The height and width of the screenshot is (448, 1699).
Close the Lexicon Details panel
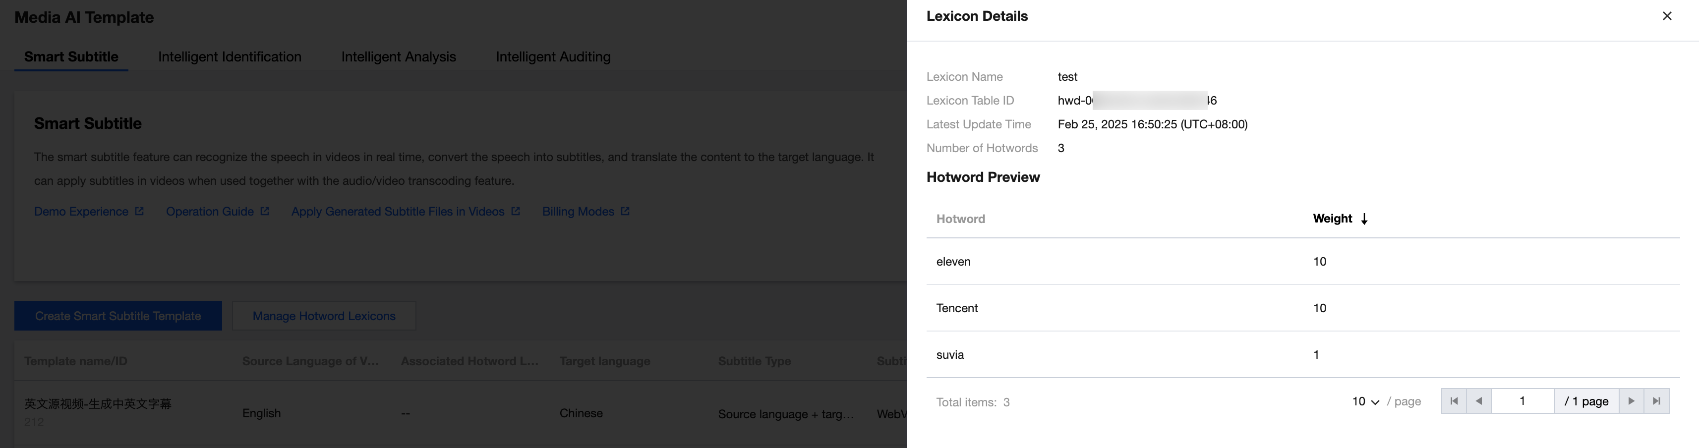1667,16
